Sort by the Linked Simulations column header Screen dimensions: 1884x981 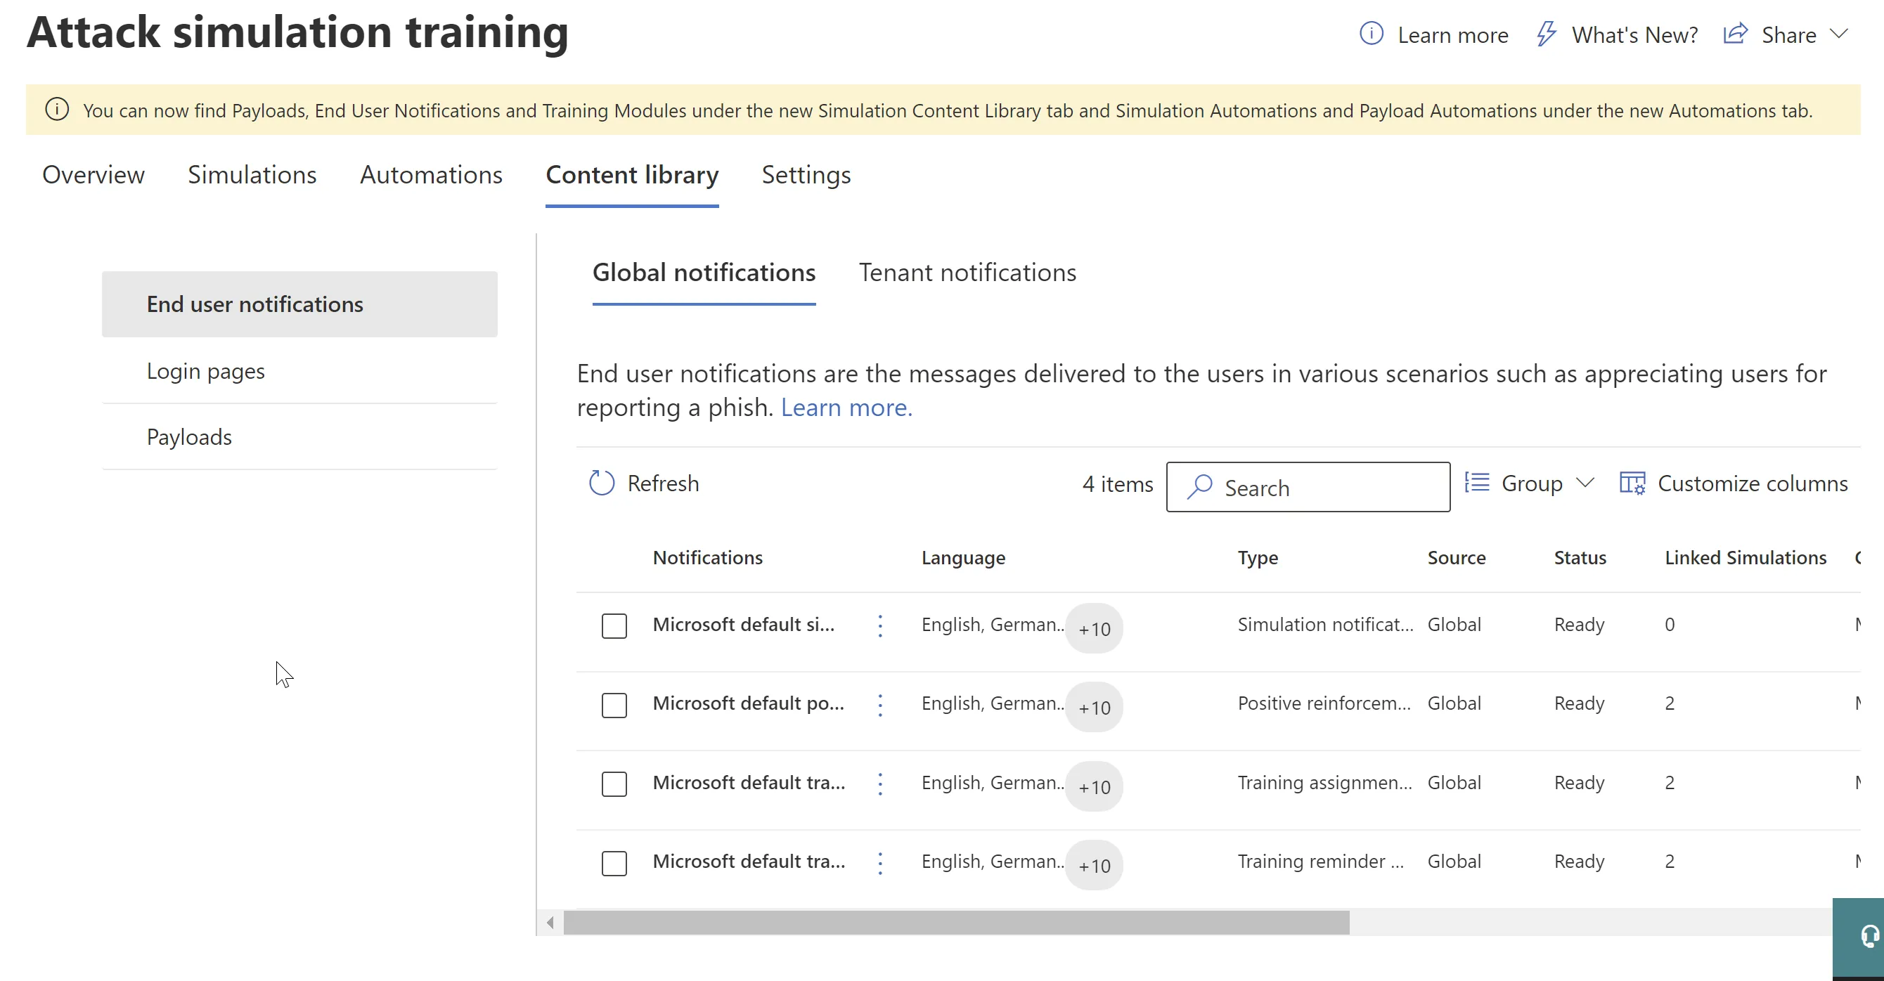point(1746,558)
